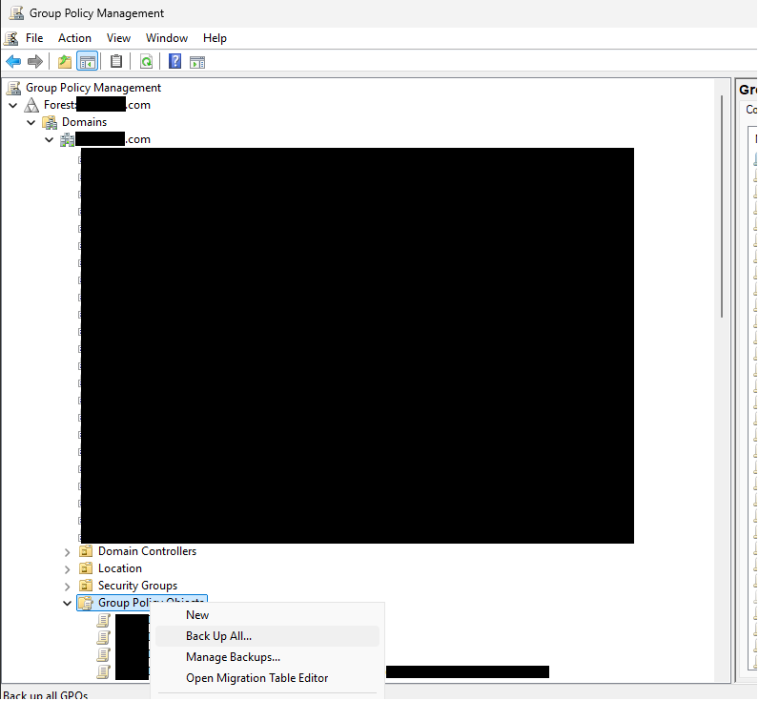
Task: Toggle the Show/Hide Console Tree icon
Action: (87, 62)
